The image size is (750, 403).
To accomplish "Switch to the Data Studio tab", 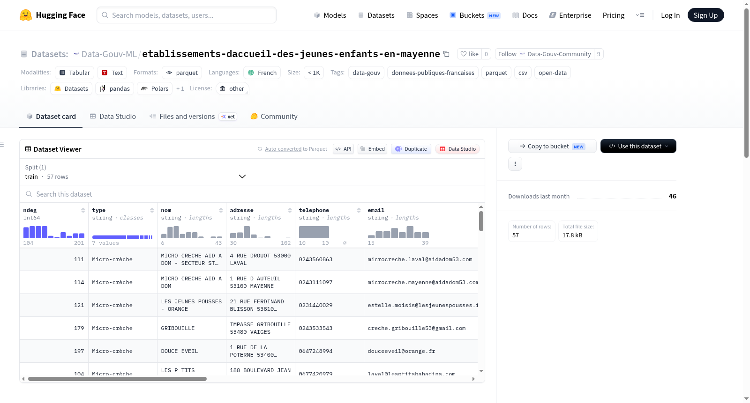I will coord(112,117).
